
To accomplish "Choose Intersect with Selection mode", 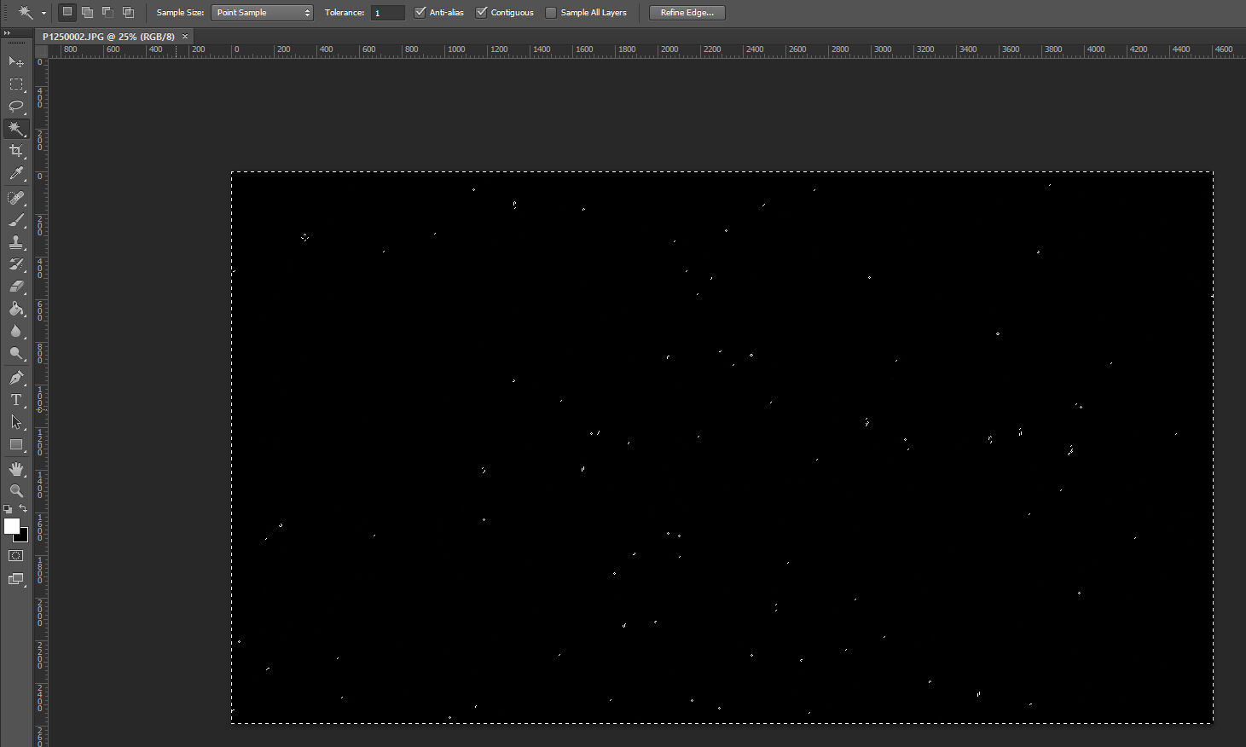I will (x=128, y=12).
